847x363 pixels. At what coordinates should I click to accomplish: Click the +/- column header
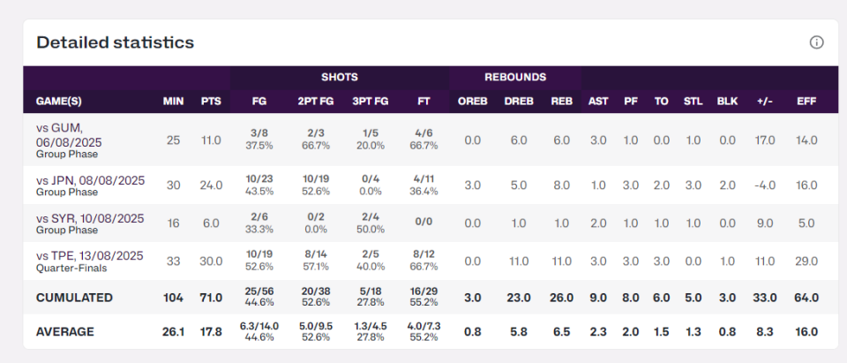(765, 101)
